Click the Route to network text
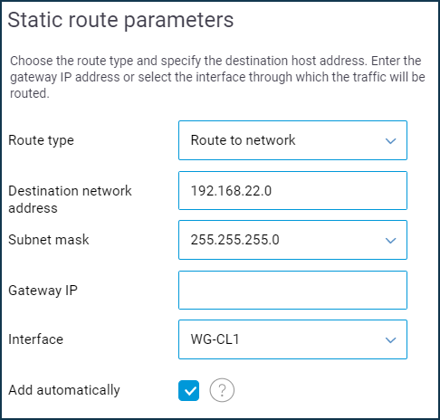 [243, 140]
